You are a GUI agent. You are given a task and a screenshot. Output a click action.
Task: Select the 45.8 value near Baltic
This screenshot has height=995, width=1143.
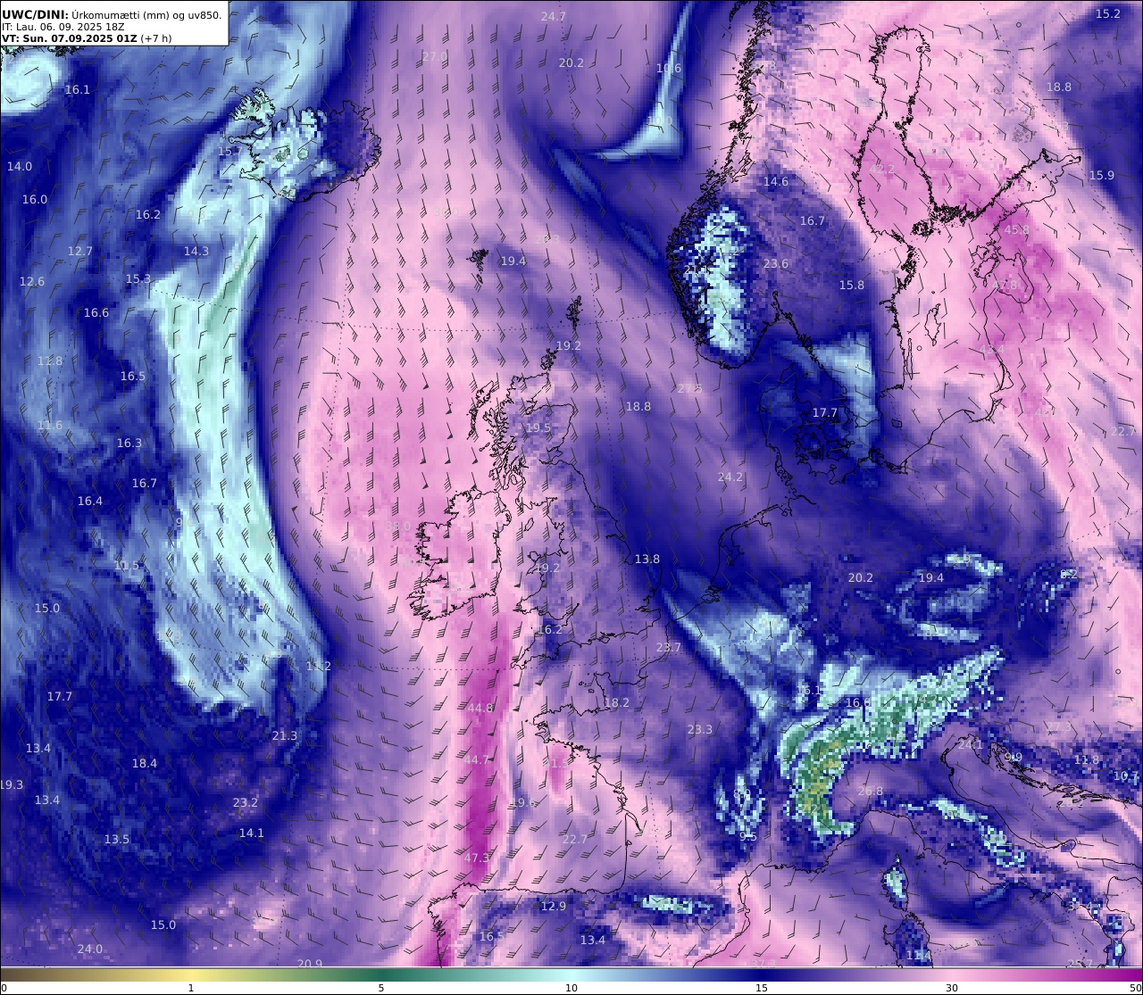pos(1016,229)
